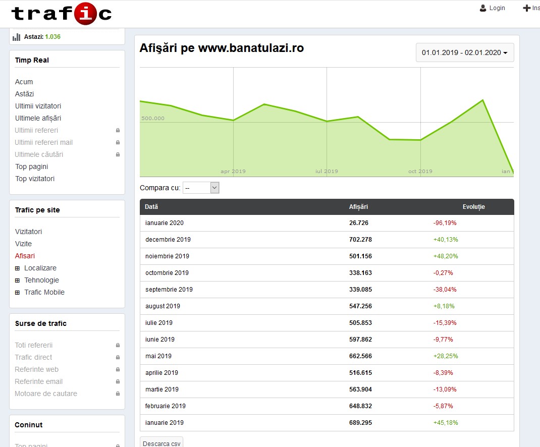Go to Top pagini under Timp Real
The height and width of the screenshot is (447, 540).
[x=31, y=166]
